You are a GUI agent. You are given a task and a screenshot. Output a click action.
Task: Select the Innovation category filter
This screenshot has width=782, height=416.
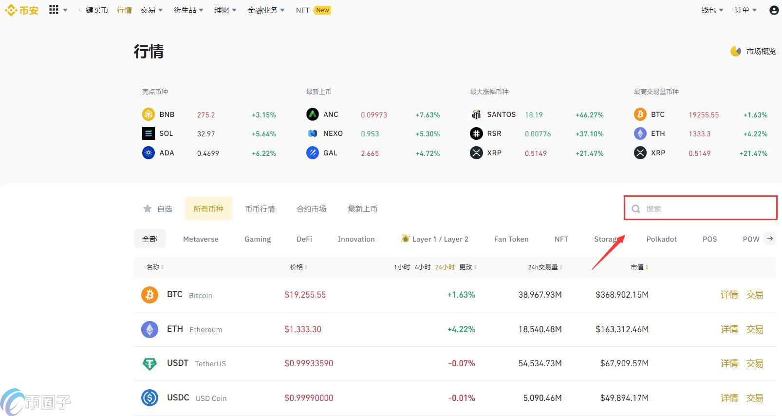tap(356, 239)
